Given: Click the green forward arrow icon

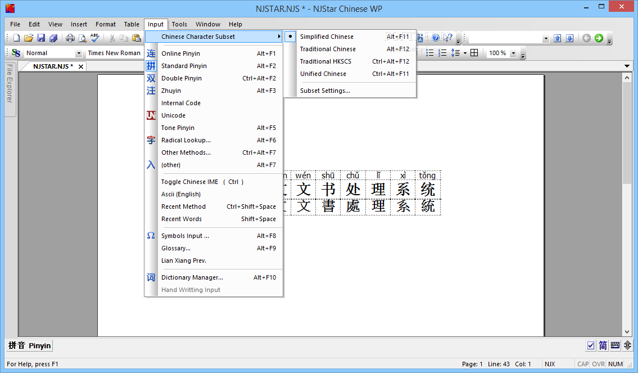Looking at the screenshot, I should (x=599, y=38).
